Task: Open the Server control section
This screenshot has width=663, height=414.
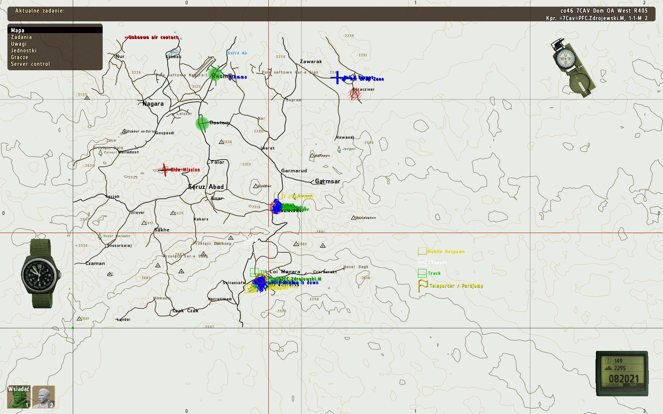Action: point(30,64)
